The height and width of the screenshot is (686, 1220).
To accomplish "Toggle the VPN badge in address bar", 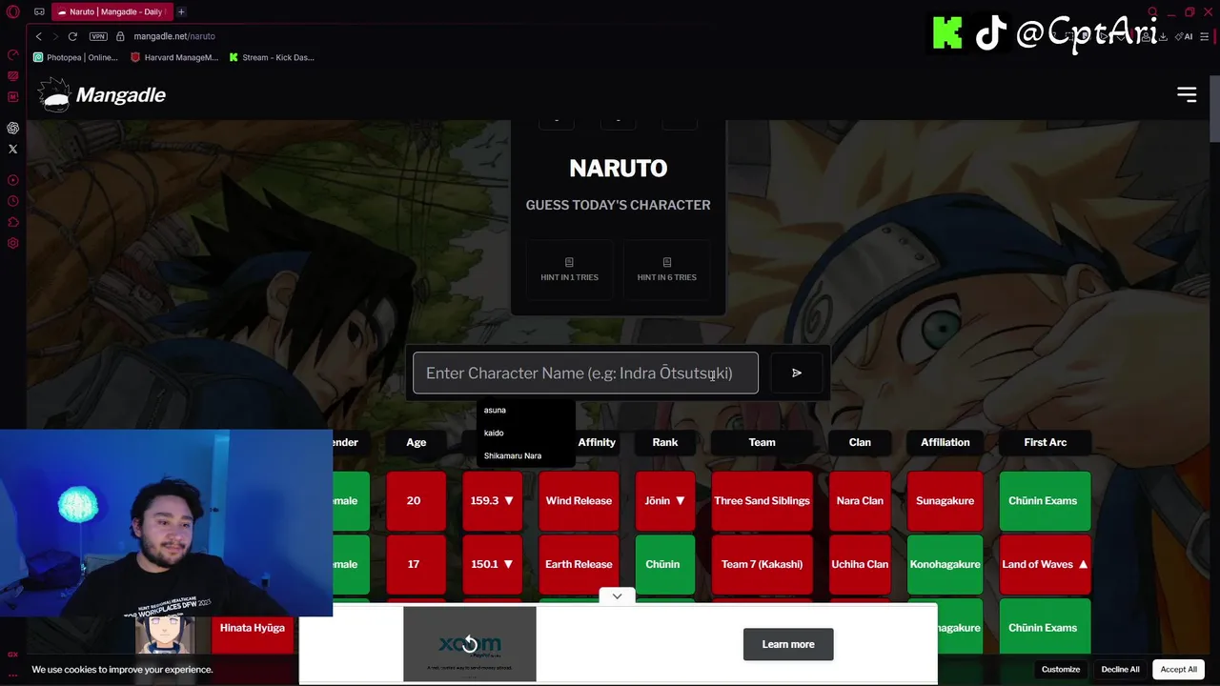I will [98, 36].
